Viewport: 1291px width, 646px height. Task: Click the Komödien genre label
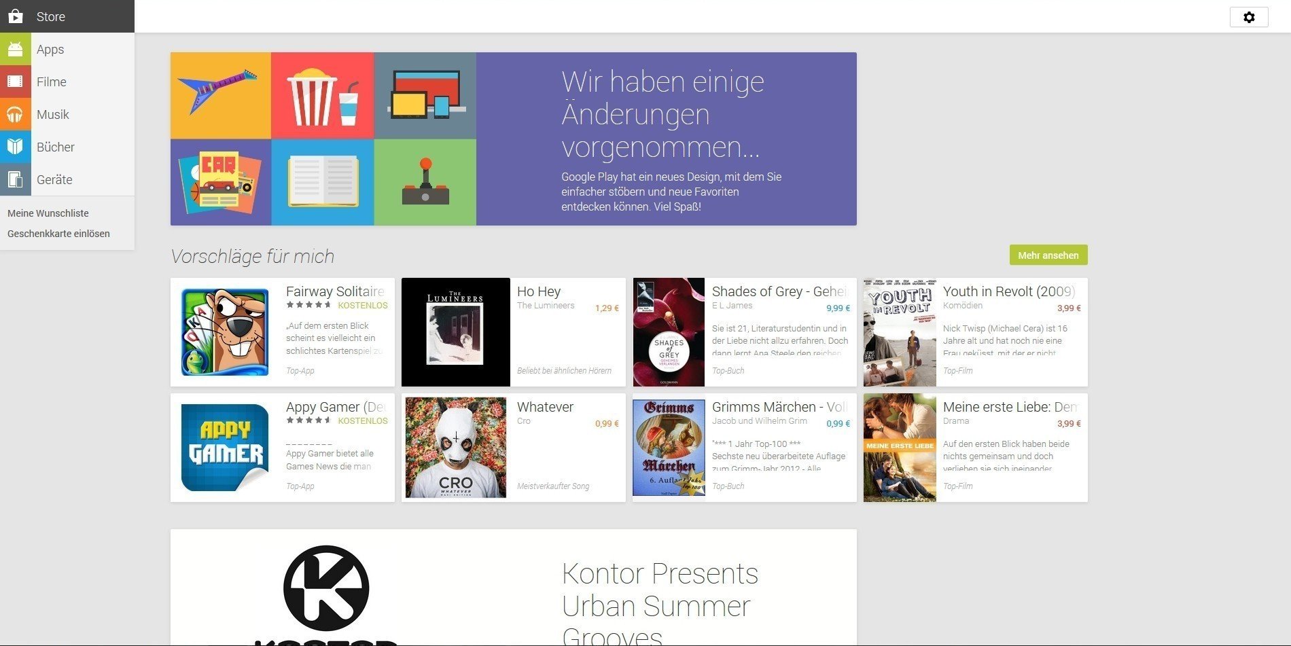tap(963, 306)
